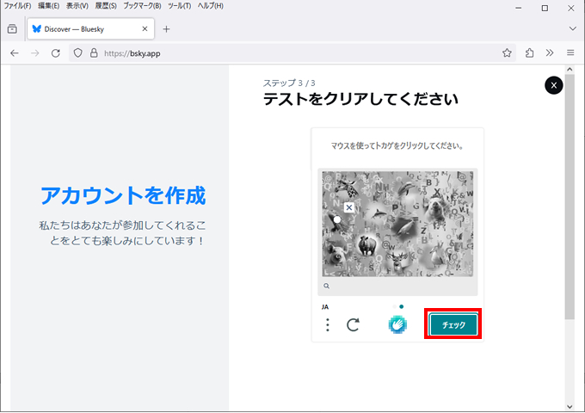Remove the X marker on captcha image
Screen dimensions: 585x413
[x=348, y=207]
